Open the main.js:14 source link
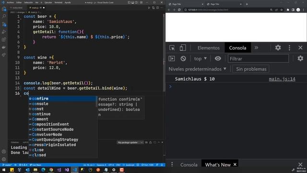307x173 pixels. pos(282,79)
